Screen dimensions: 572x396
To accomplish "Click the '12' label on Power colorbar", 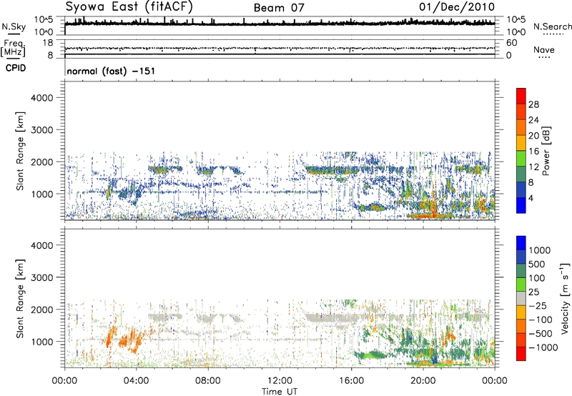I will 533,167.
